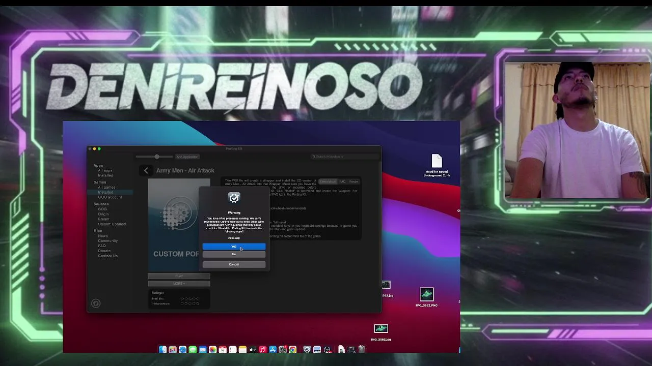Viewport: 652px width, 366px height.
Task: Open GOG account in the sidebar
Action: [110, 197]
